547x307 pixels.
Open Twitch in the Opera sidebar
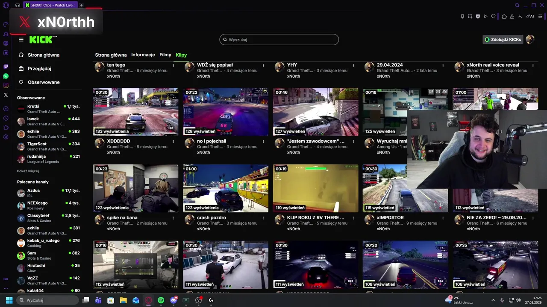[x=6, y=67]
